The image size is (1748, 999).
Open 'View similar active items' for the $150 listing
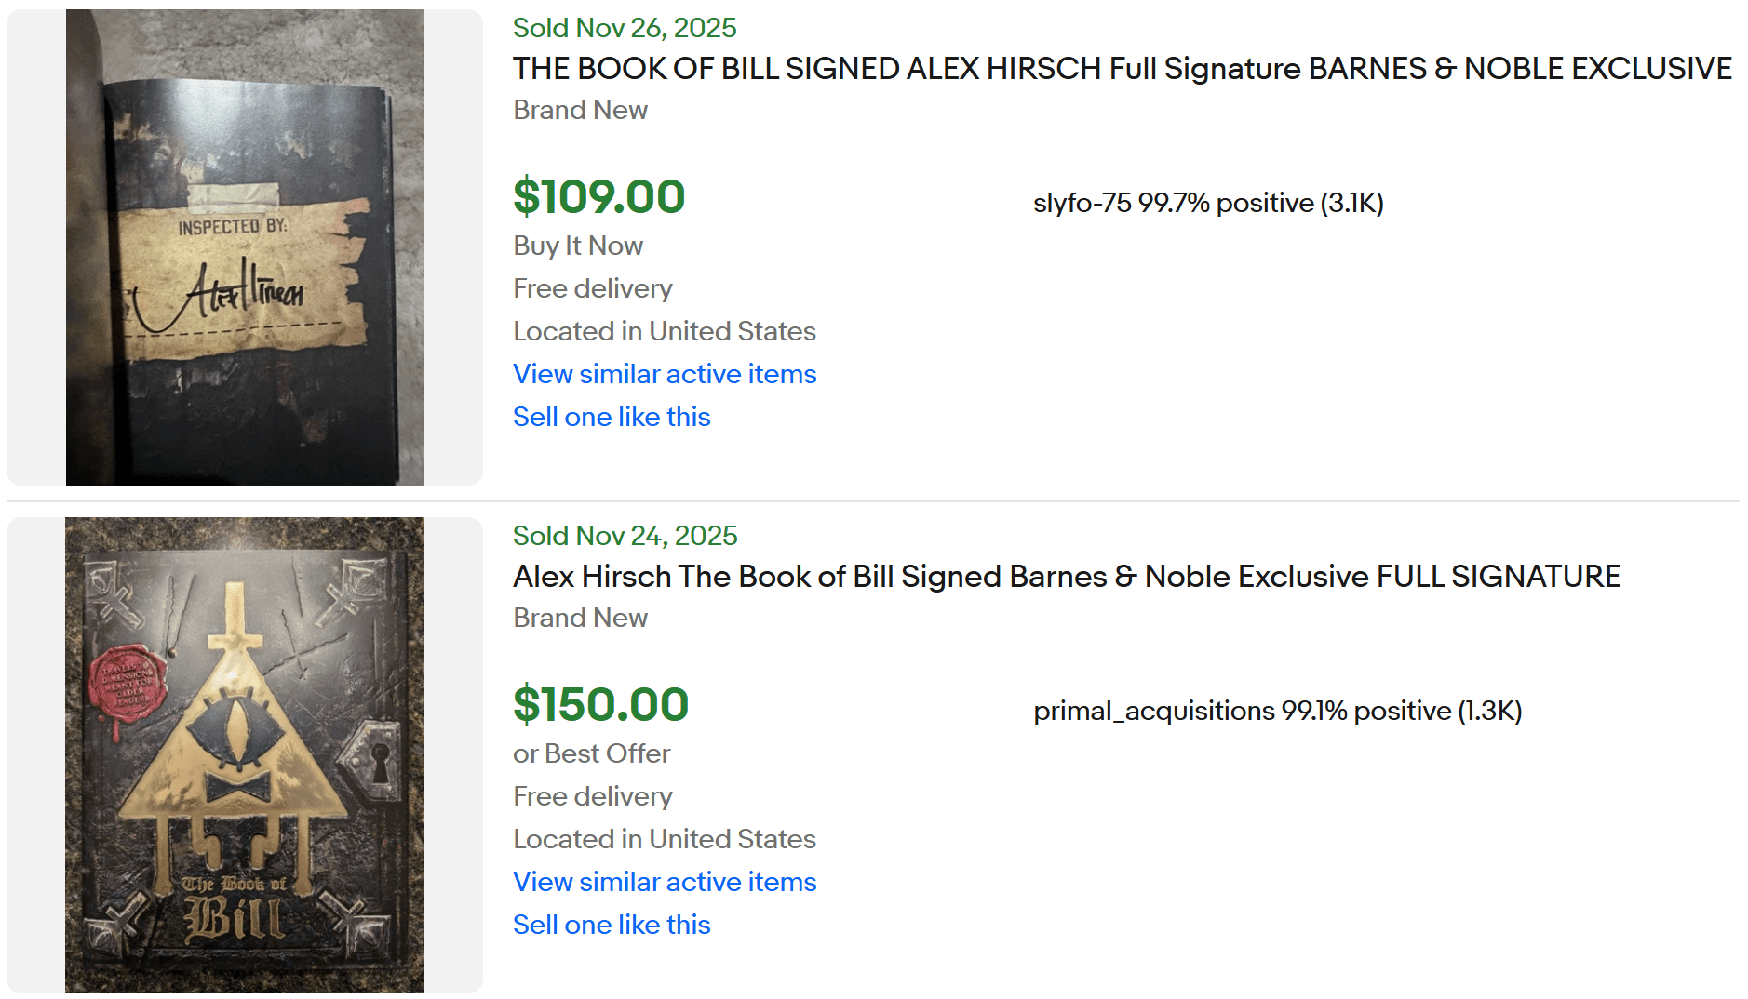664,882
